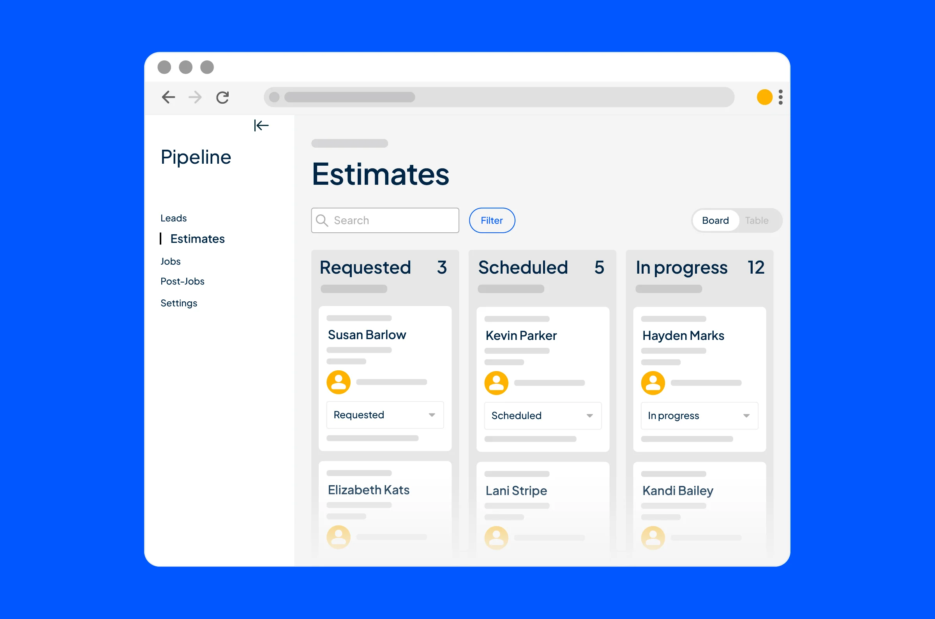Viewport: 935px width, 619px height.
Task: Reload the current page
Action: pyautogui.click(x=222, y=97)
